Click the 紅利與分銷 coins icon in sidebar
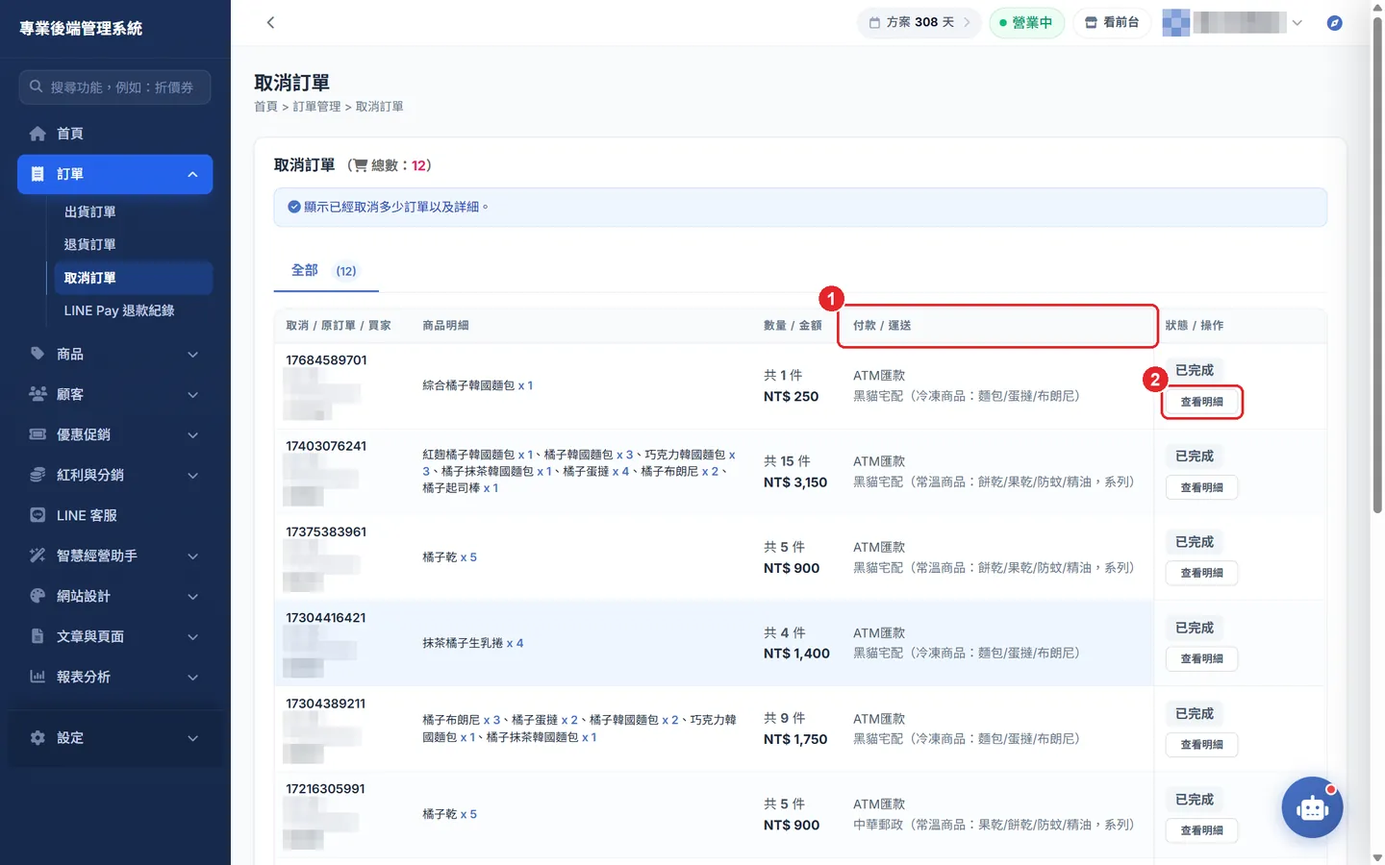 click(x=38, y=475)
